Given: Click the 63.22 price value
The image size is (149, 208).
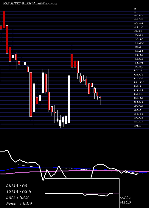Looking at the screenshot, I should [x=139, y=94].
